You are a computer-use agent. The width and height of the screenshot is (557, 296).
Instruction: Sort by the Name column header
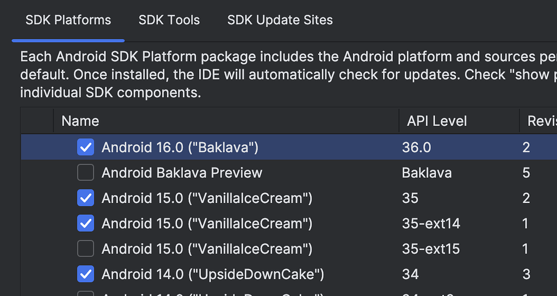pyautogui.click(x=81, y=121)
